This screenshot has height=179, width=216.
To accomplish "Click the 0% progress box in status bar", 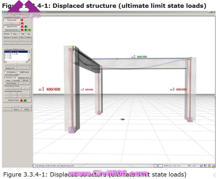I will click(158, 166).
